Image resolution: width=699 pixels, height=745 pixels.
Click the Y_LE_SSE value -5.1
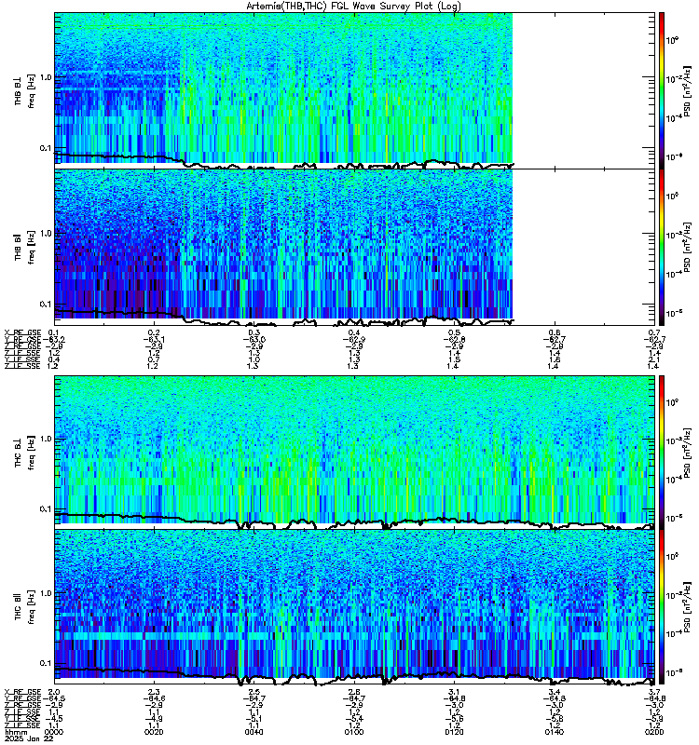pos(254,718)
